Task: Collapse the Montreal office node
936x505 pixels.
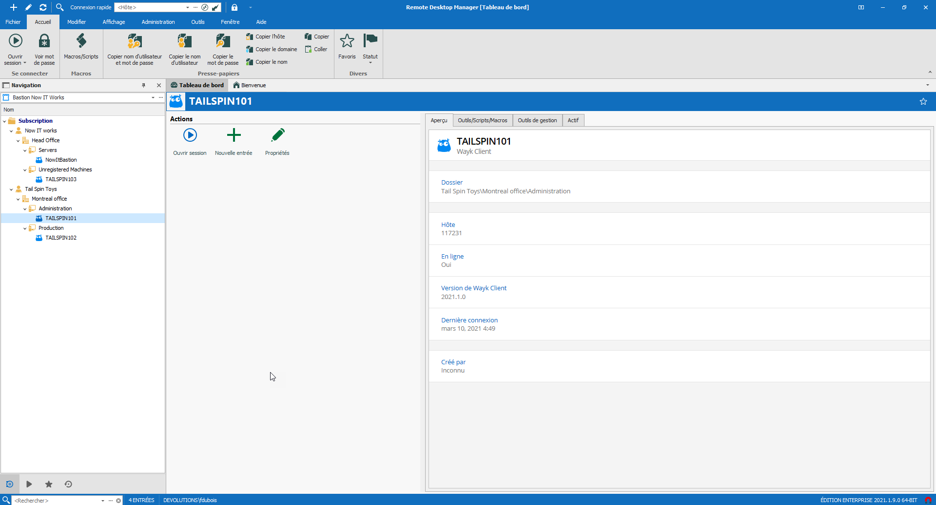Action: pyautogui.click(x=18, y=199)
